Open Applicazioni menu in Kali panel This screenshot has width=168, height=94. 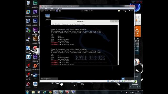44,11
